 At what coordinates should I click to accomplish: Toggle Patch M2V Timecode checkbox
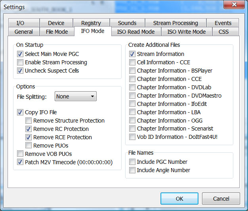20,162
